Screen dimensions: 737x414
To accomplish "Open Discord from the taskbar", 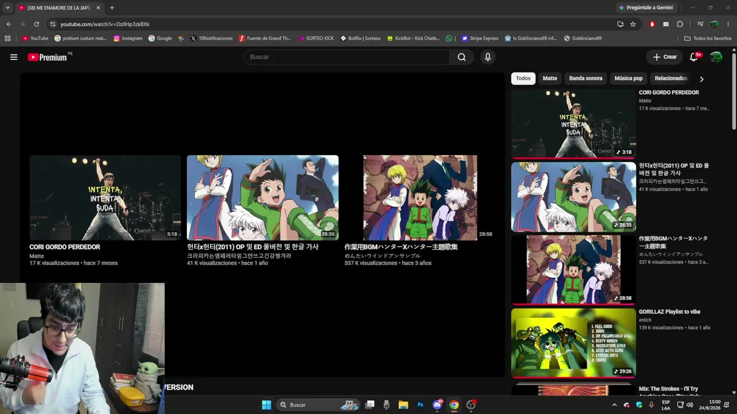I will click(x=437, y=405).
